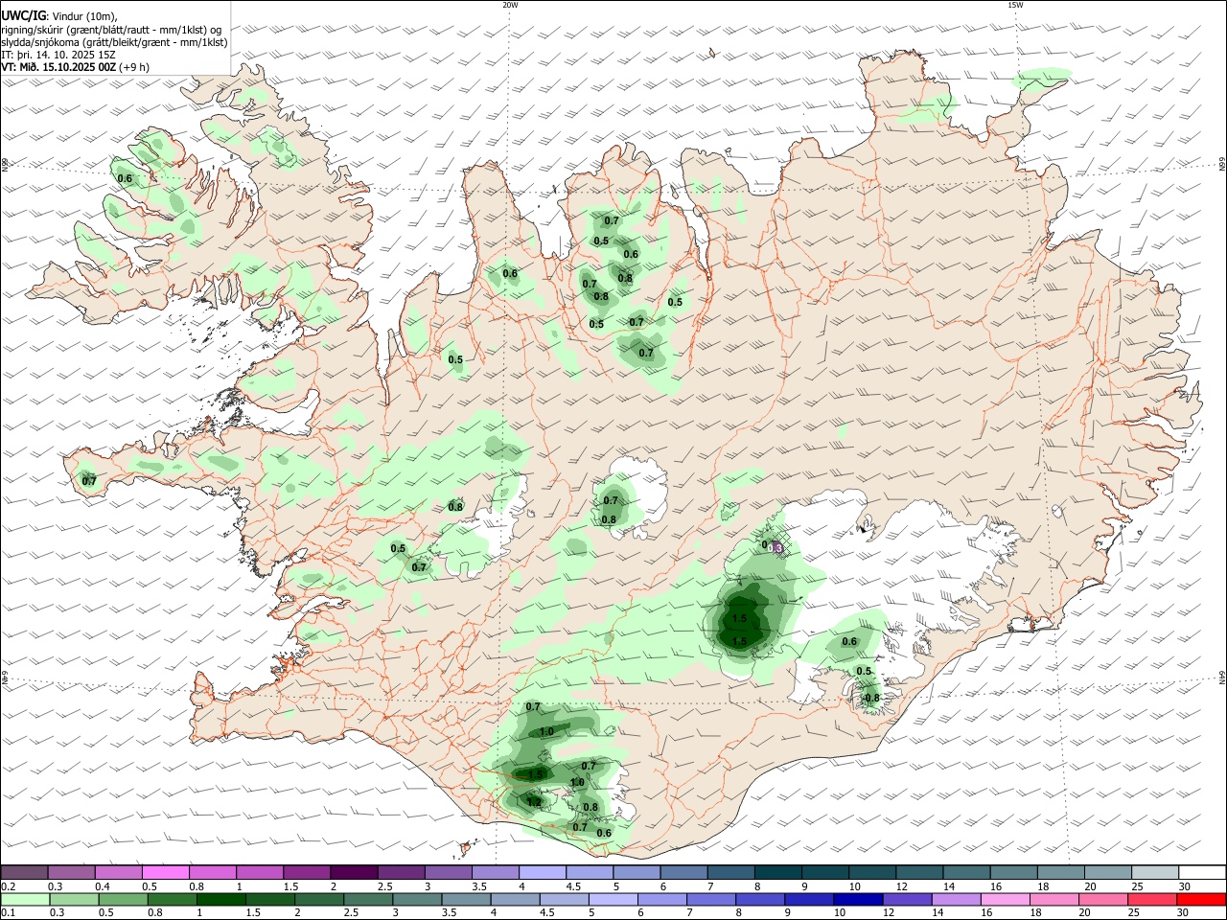Click the lavender 14 mm rain swatch
Image resolution: width=1227 pixels, height=920 pixels.
(955, 899)
